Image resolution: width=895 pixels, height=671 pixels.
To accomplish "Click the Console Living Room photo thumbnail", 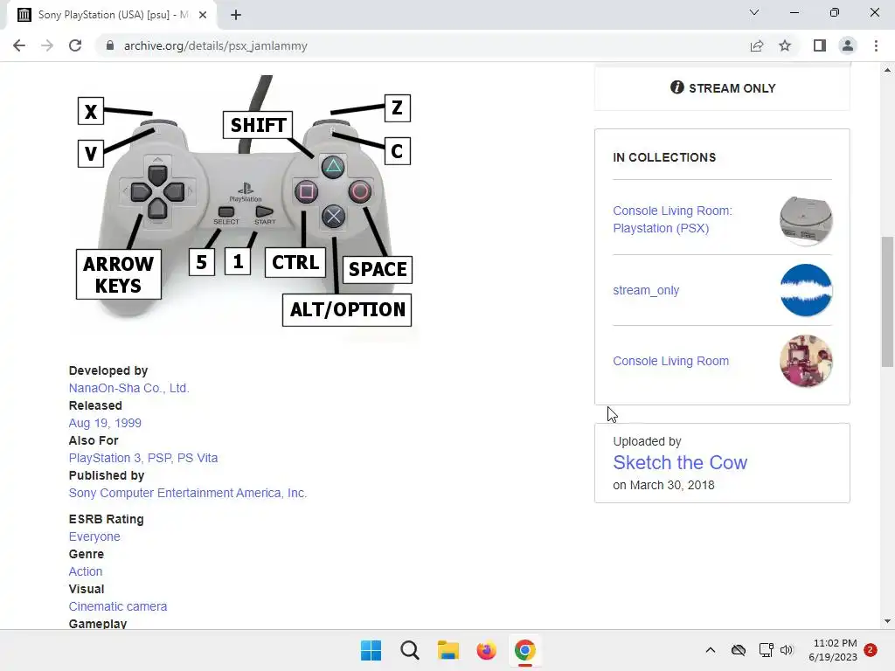I will point(806,361).
